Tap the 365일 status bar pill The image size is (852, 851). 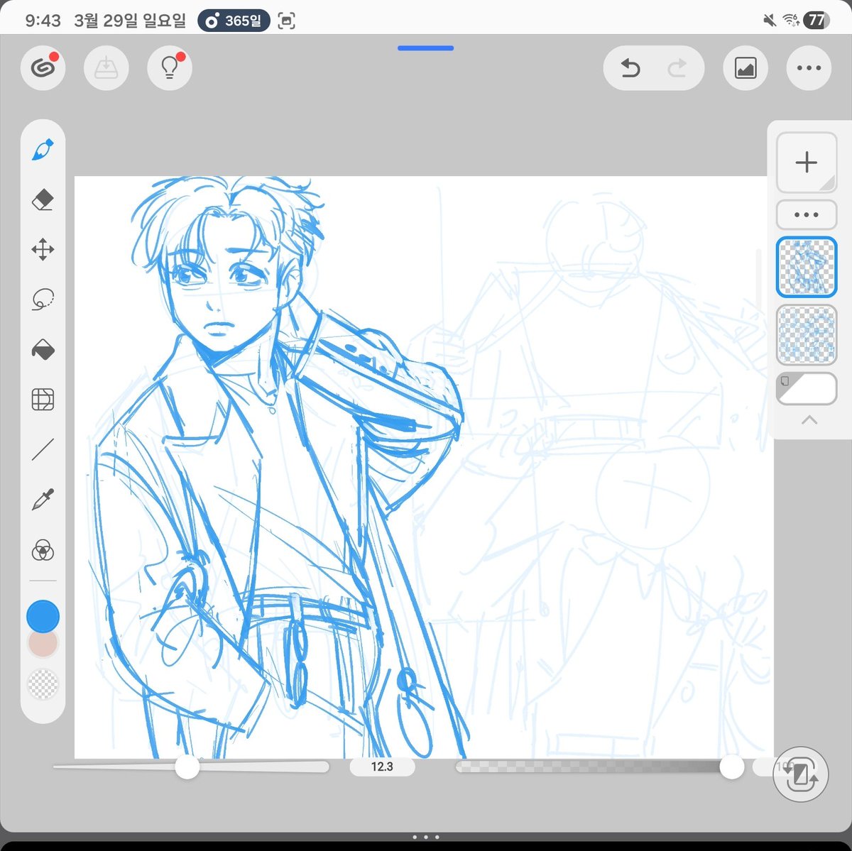click(234, 21)
